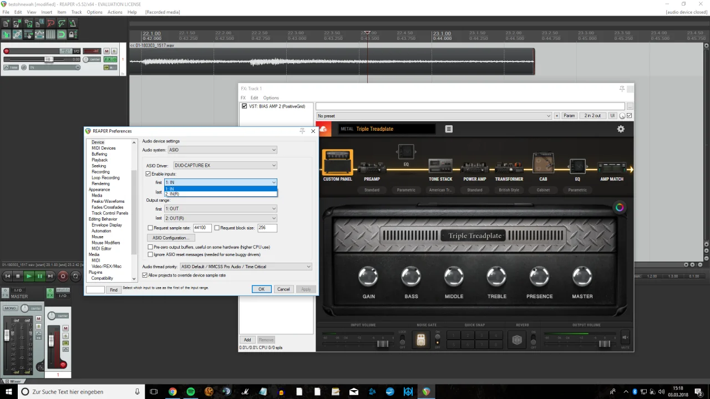The height and width of the screenshot is (399, 710).
Task: Click OK in REAPER Preferences
Action: click(x=261, y=289)
